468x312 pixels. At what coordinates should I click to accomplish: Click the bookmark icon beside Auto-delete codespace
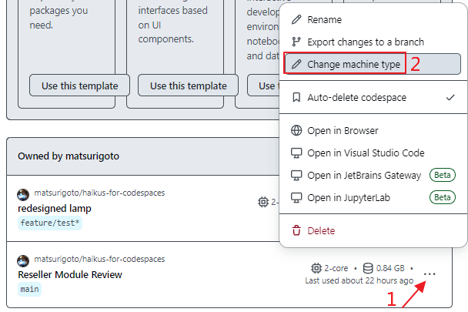pos(296,98)
